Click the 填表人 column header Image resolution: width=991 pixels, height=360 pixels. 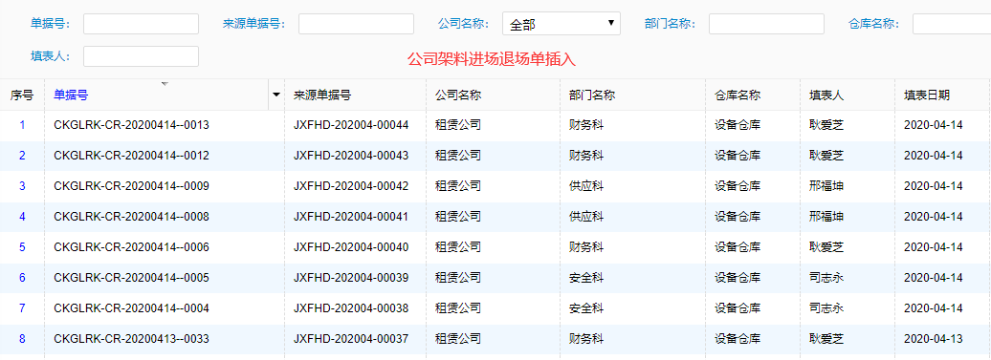(x=826, y=95)
